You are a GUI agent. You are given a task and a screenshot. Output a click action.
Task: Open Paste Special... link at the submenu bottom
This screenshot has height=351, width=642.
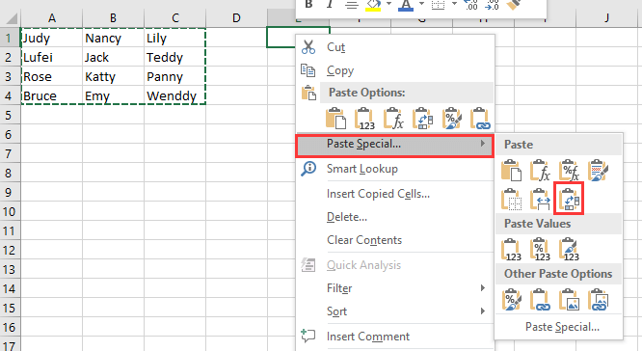(x=562, y=327)
